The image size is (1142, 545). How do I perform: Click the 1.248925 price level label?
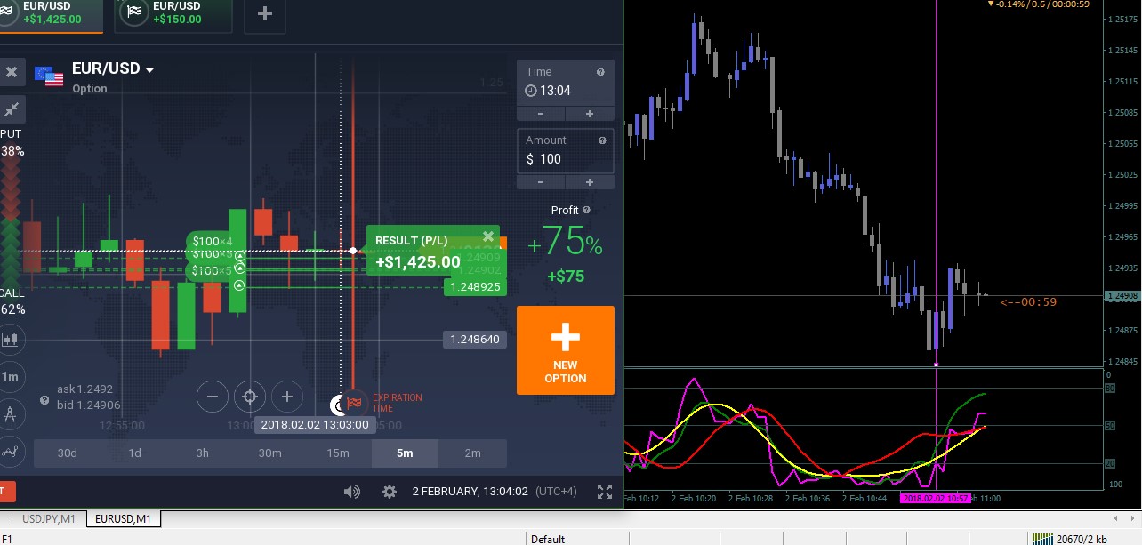click(473, 287)
